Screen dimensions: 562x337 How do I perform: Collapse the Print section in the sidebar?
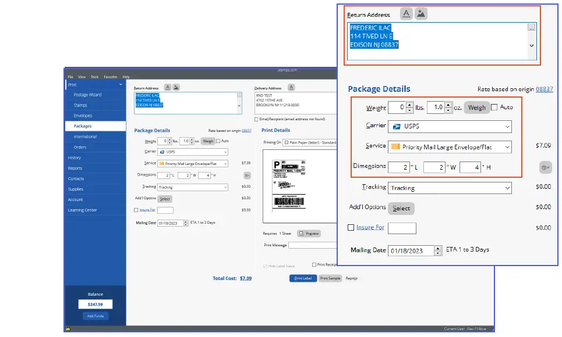point(121,84)
